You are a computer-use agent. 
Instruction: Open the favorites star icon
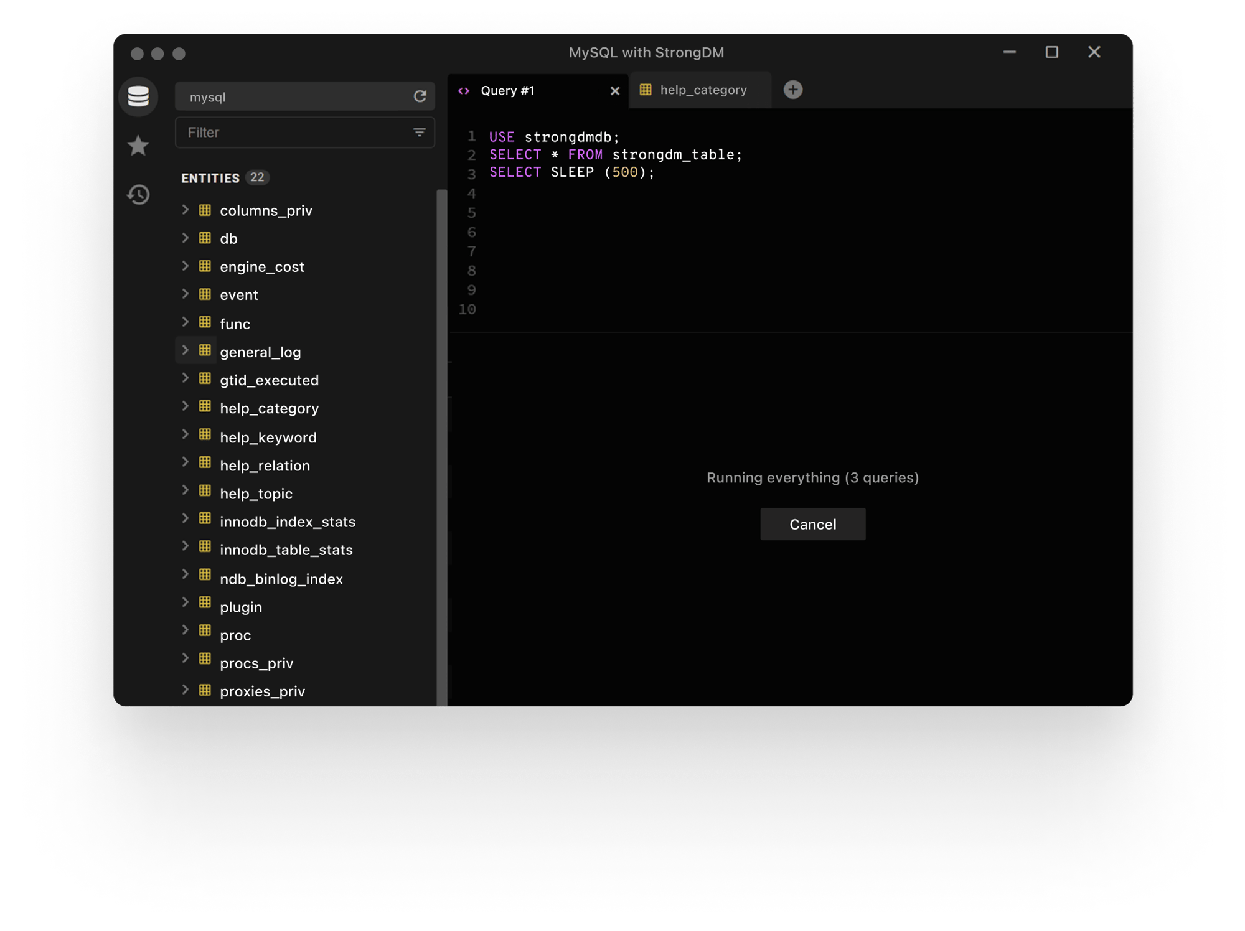pyautogui.click(x=138, y=146)
